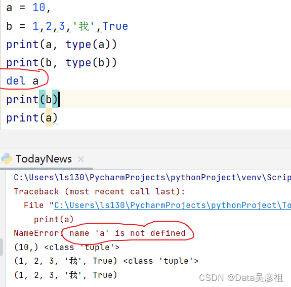
Task: Select the TodayNews run tab
Action: (x=44, y=159)
